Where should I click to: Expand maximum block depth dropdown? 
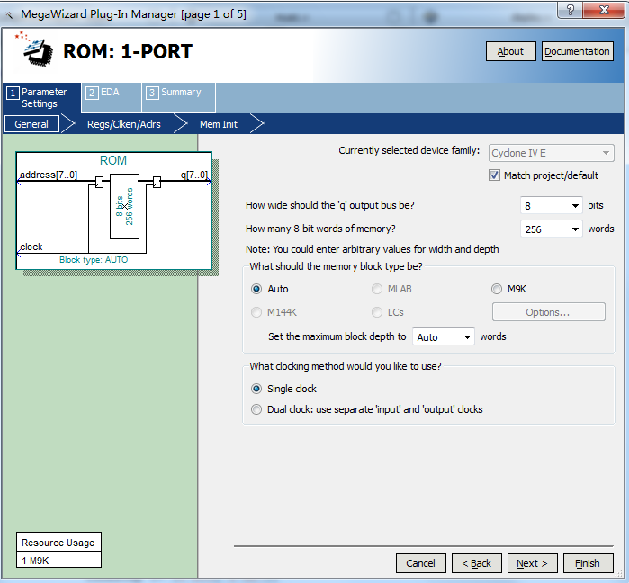pyautogui.click(x=466, y=337)
